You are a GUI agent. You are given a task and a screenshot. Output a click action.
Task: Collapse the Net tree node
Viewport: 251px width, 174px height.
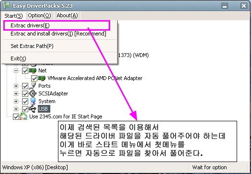pyautogui.click(x=16, y=70)
